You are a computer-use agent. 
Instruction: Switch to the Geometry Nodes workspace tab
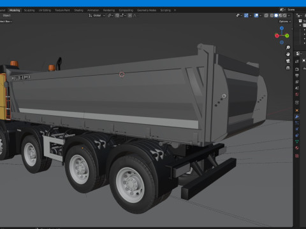click(147, 10)
